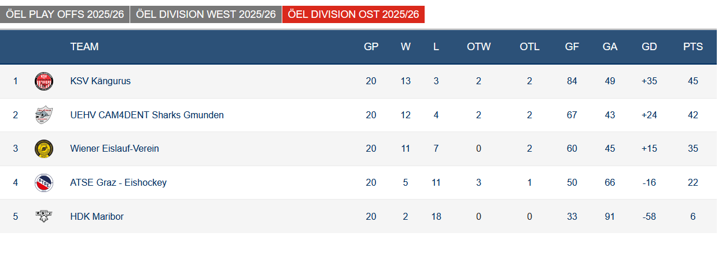Click the ATSE Graz team logo
Viewport: 722px width, 259px height.
[x=44, y=183]
